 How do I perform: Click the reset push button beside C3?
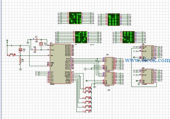(x=12, y=55)
